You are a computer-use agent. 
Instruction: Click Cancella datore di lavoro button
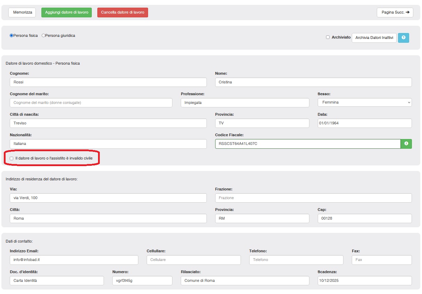[x=122, y=13]
